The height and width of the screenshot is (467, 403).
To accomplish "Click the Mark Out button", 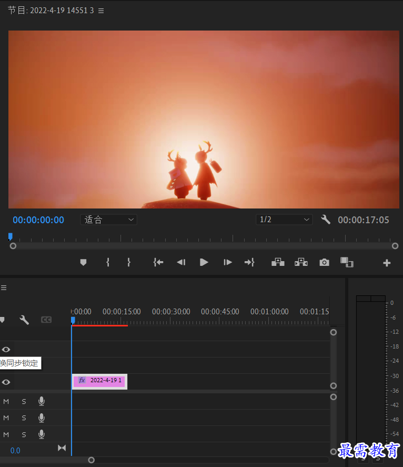I will click(x=128, y=262).
